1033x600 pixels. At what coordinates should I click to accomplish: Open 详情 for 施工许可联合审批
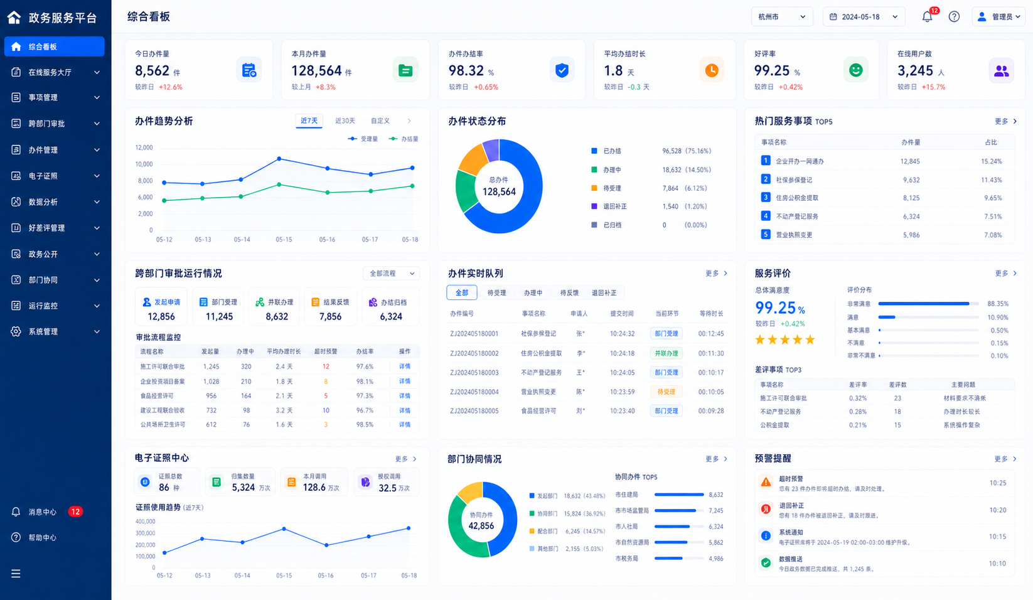click(x=405, y=366)
